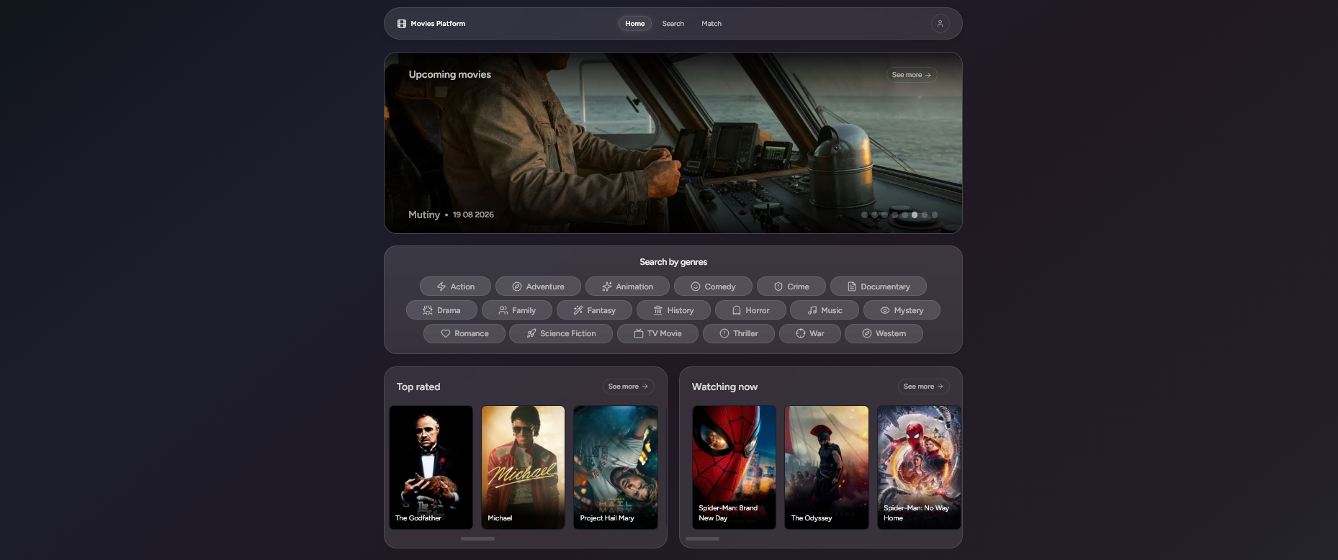1338x560 pixels.
Task: Choose the Family genre people icon
Action: (x=503, y=310)
